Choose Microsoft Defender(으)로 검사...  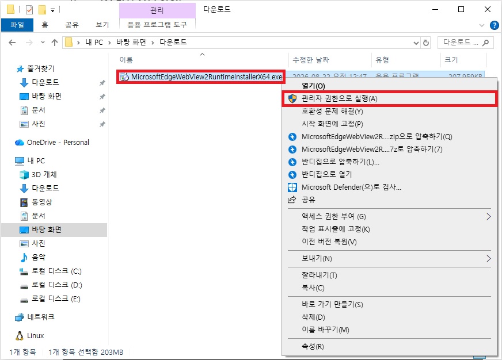[389, 187]
